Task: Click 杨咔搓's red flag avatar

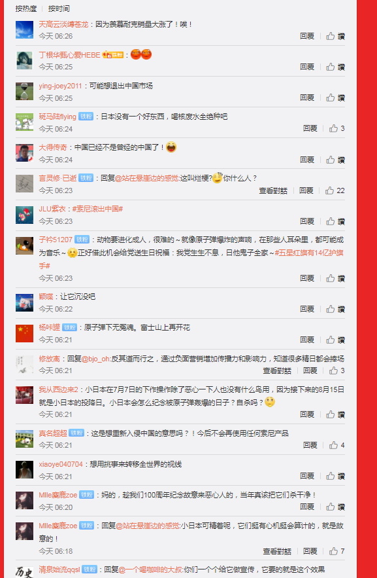Action: [x=24, y=333]
